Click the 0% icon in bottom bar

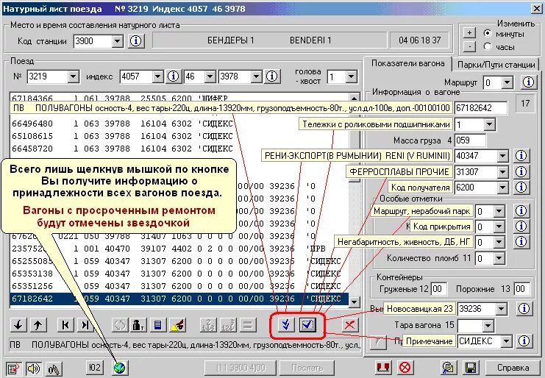pyautogui.click(x=54, y=368)
